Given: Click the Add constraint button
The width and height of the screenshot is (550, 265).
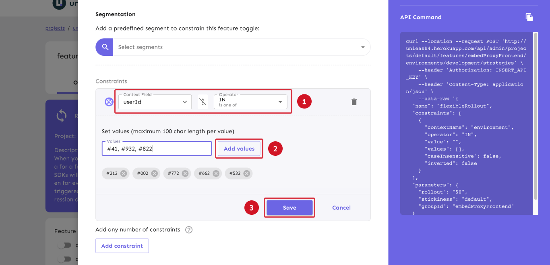Looking at the screenshot, I should click(122, 246).
